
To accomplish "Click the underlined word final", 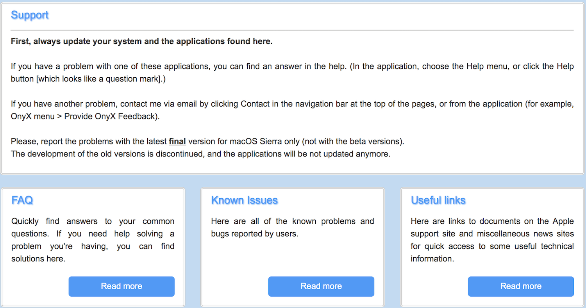I will 177,141.
